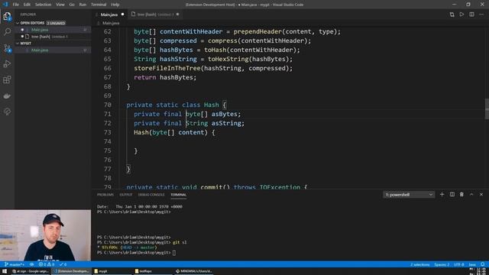Click the 2 selections status bar entry
489x275 pixels.
tap(419, 265)
